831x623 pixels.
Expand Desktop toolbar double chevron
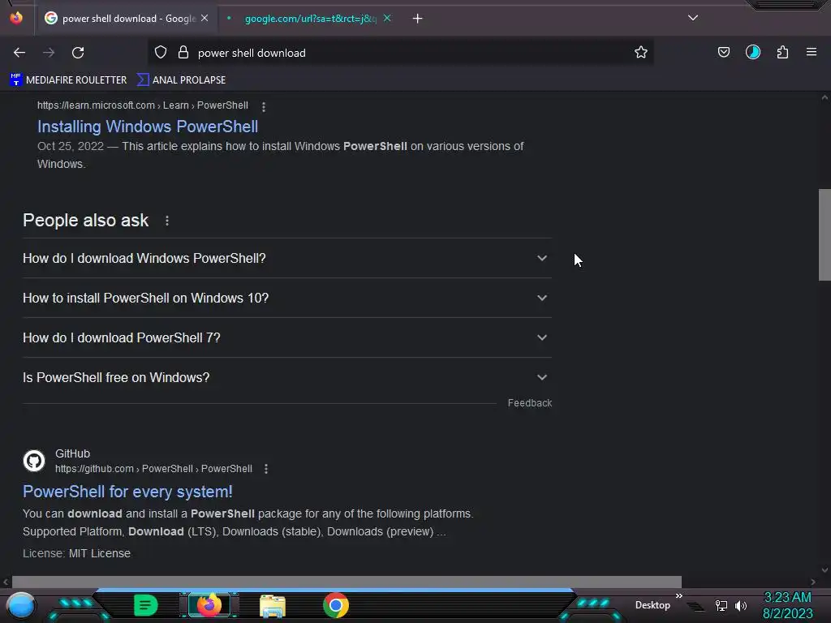[x=679, y=596]
